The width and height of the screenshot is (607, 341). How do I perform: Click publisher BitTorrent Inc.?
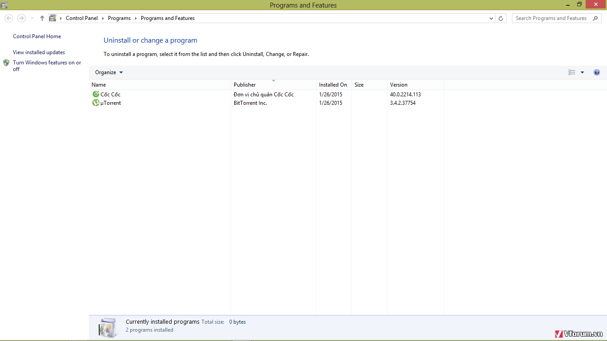(x=250, y=103)
